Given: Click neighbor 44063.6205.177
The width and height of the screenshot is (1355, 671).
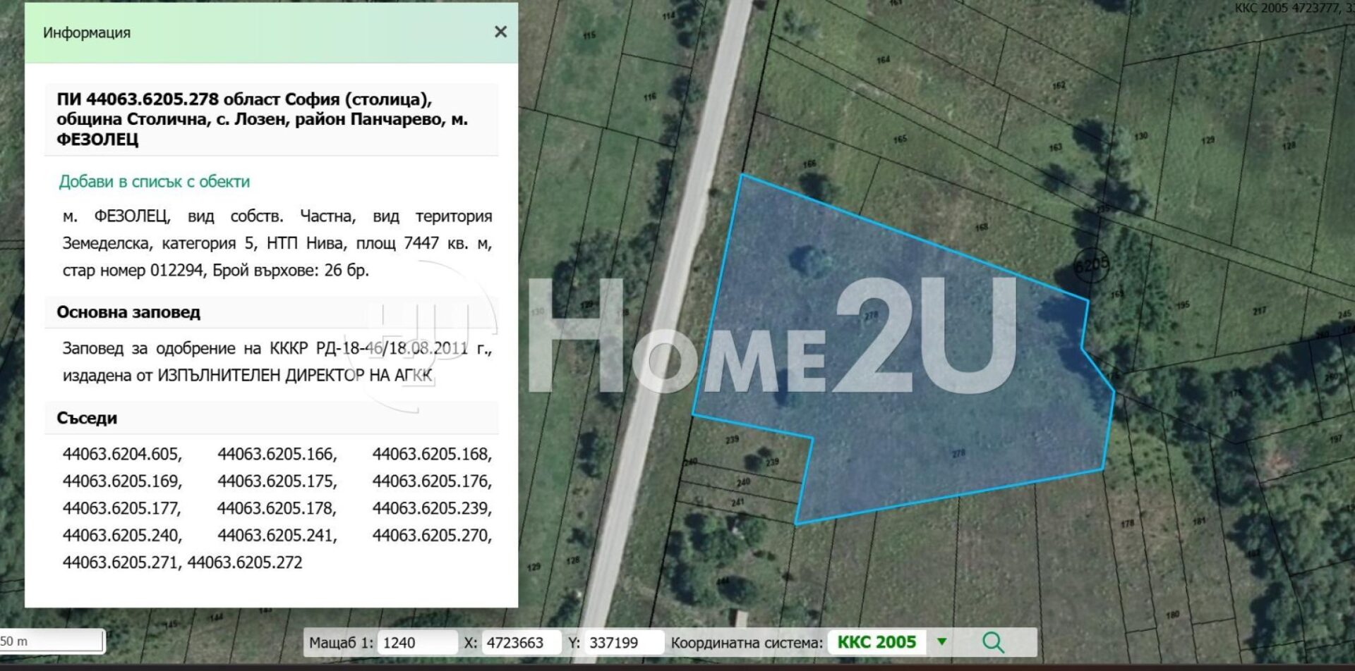Looking at the screenshot, I should click(x=122, y=508).
